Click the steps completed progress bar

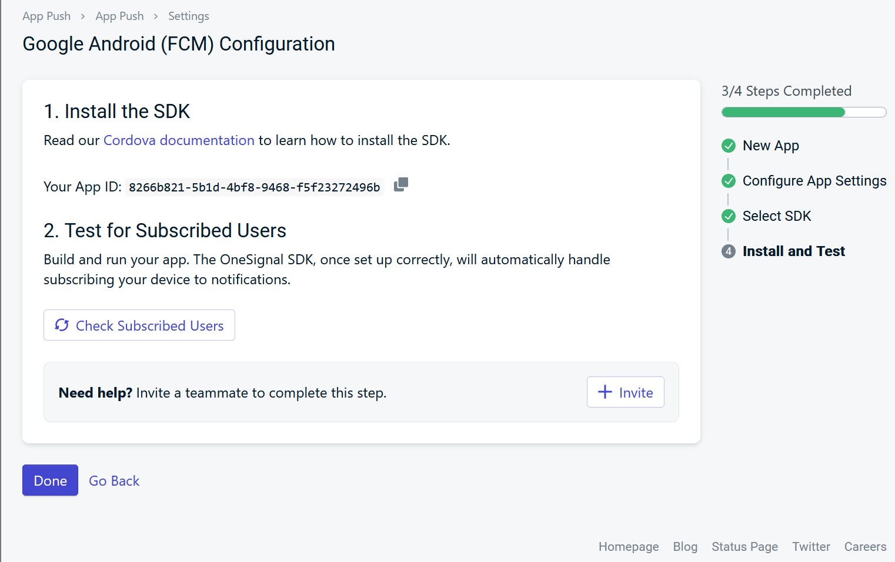pos(803,112)
